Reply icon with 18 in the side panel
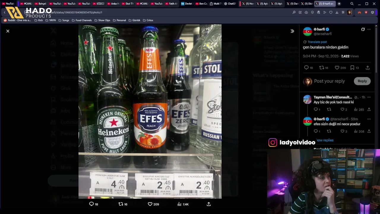Image resolution: width=380 pixels, height=214 pixels. 306,68
